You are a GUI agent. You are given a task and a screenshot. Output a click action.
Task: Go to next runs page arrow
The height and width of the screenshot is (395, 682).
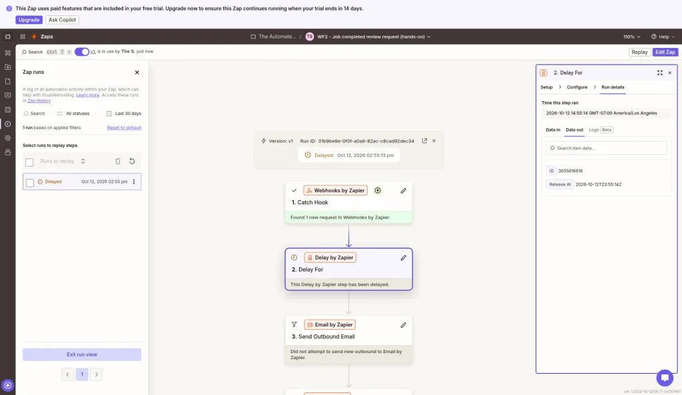[x=96, y=374]
